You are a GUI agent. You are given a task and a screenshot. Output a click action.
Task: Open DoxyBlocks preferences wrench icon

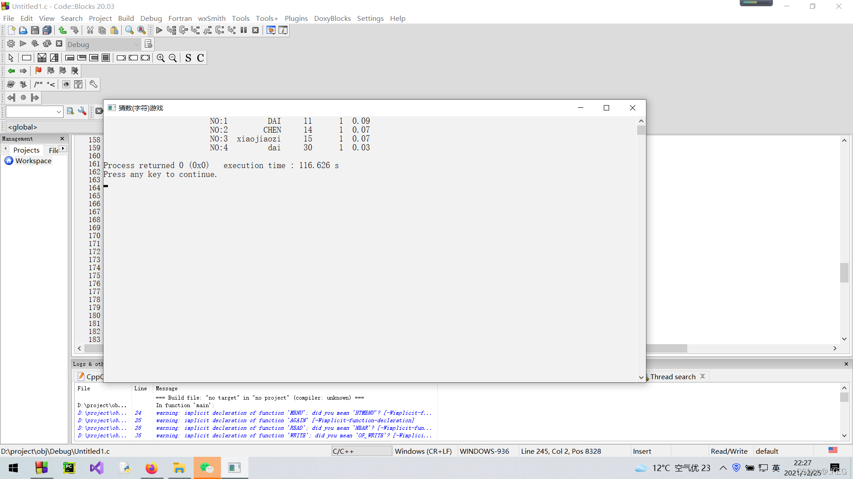coord(93,84)
